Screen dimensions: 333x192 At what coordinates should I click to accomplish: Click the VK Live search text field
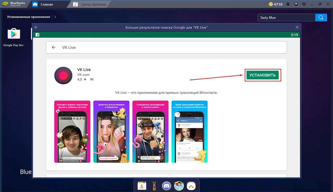(x=166, y=47)
